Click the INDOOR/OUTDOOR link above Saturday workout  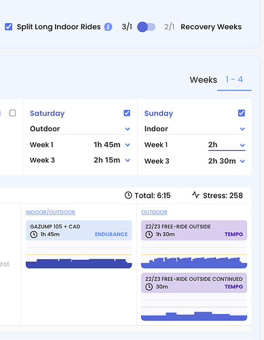(50, 212)
